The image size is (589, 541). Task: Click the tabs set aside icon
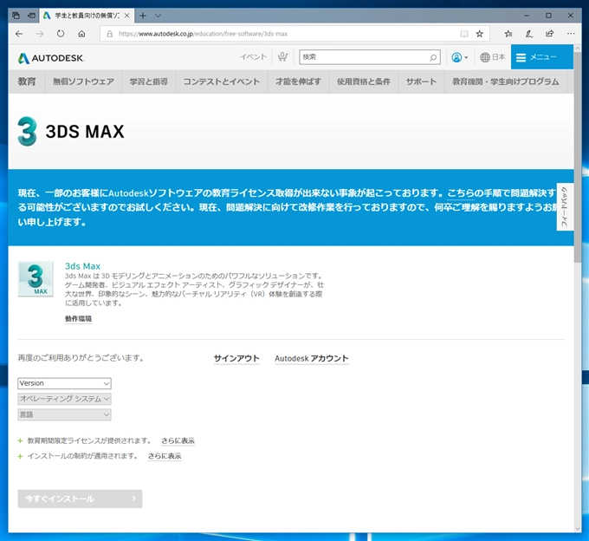pos(16,16)
